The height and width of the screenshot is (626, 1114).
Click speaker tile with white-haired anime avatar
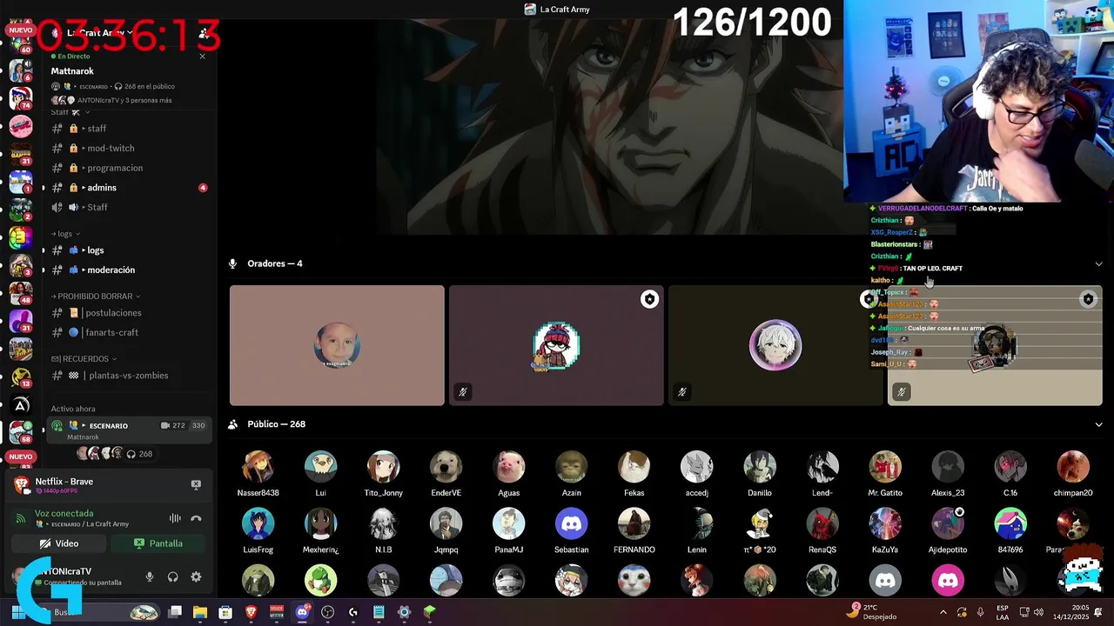(x=775, y=345)
